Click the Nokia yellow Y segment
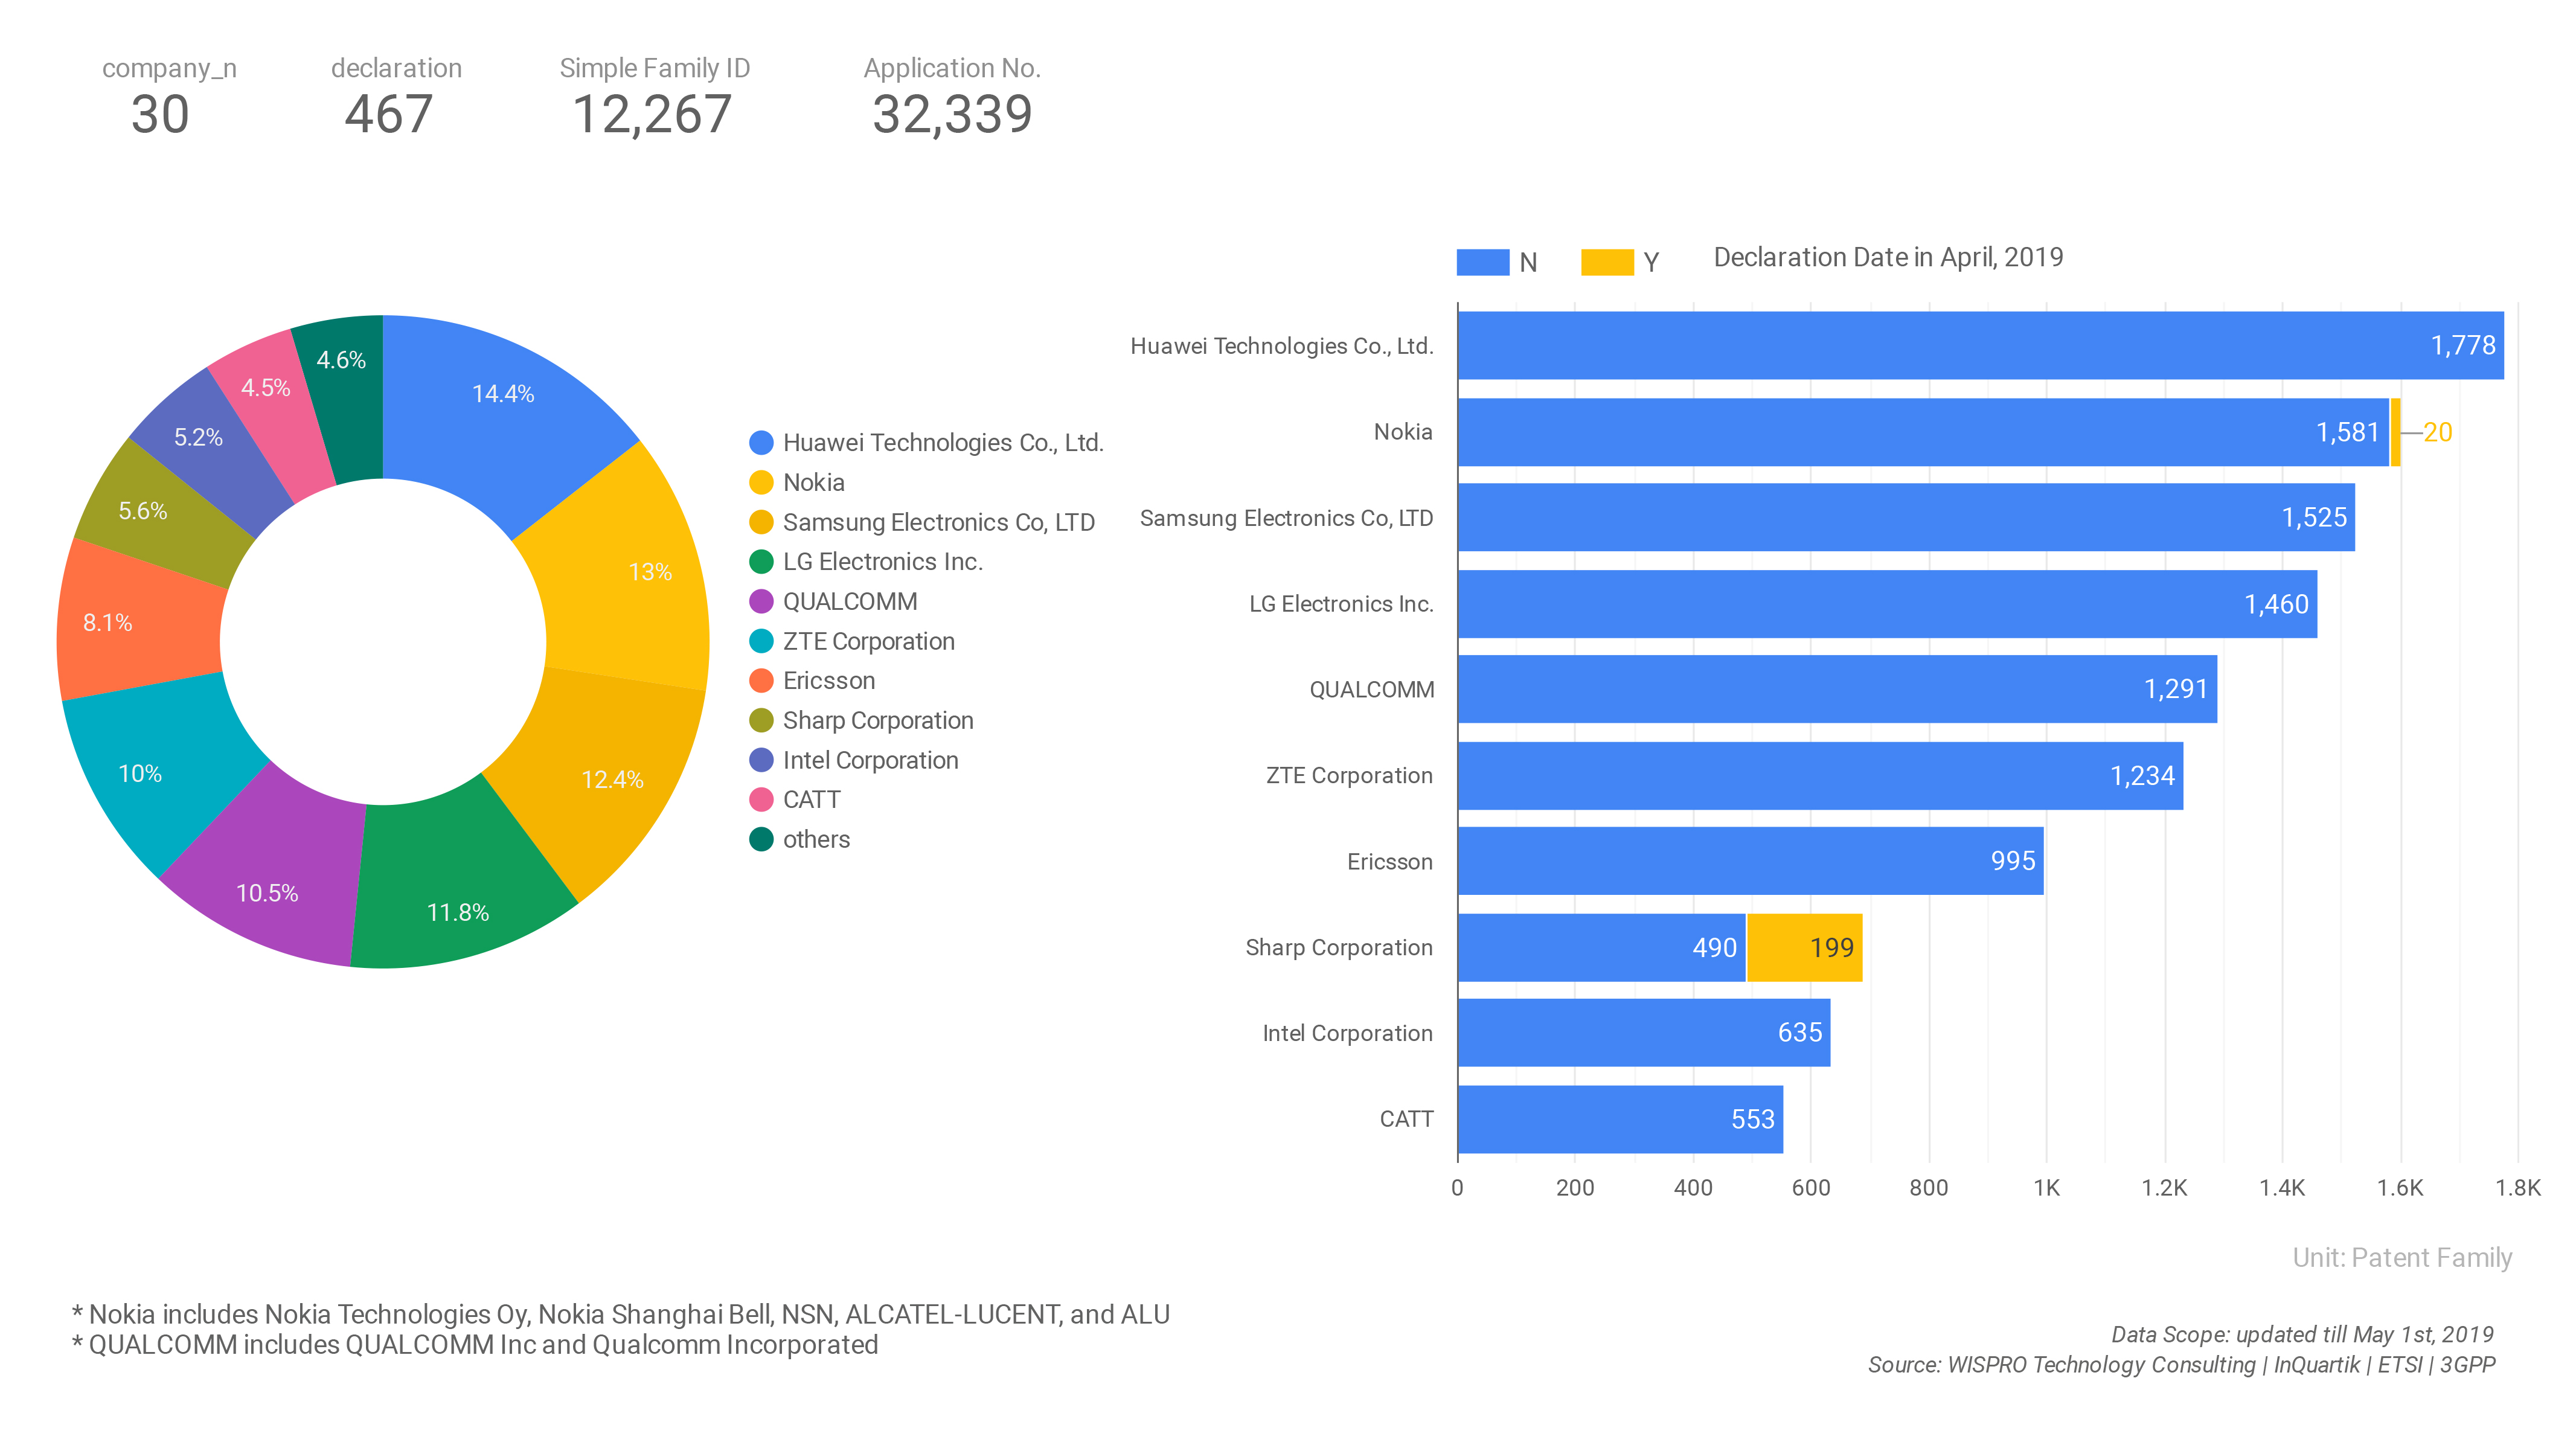The image size is (2576, 1448). click(x=2395, y=432)
